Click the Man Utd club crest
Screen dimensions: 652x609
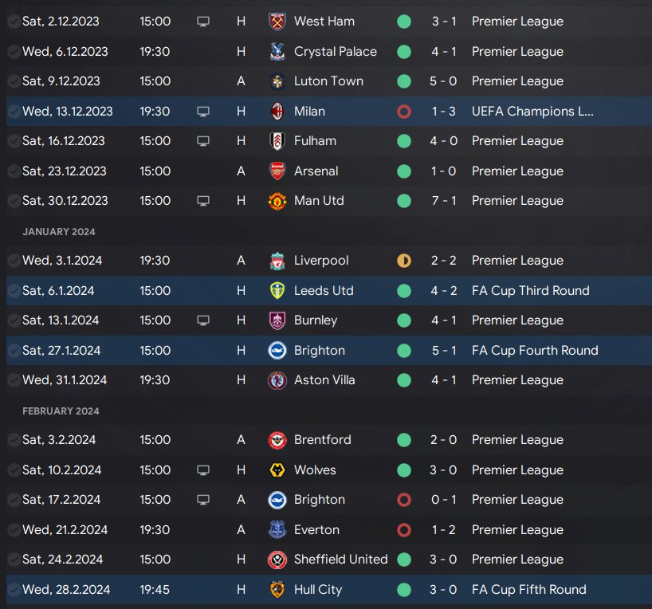tap(277, 201)
